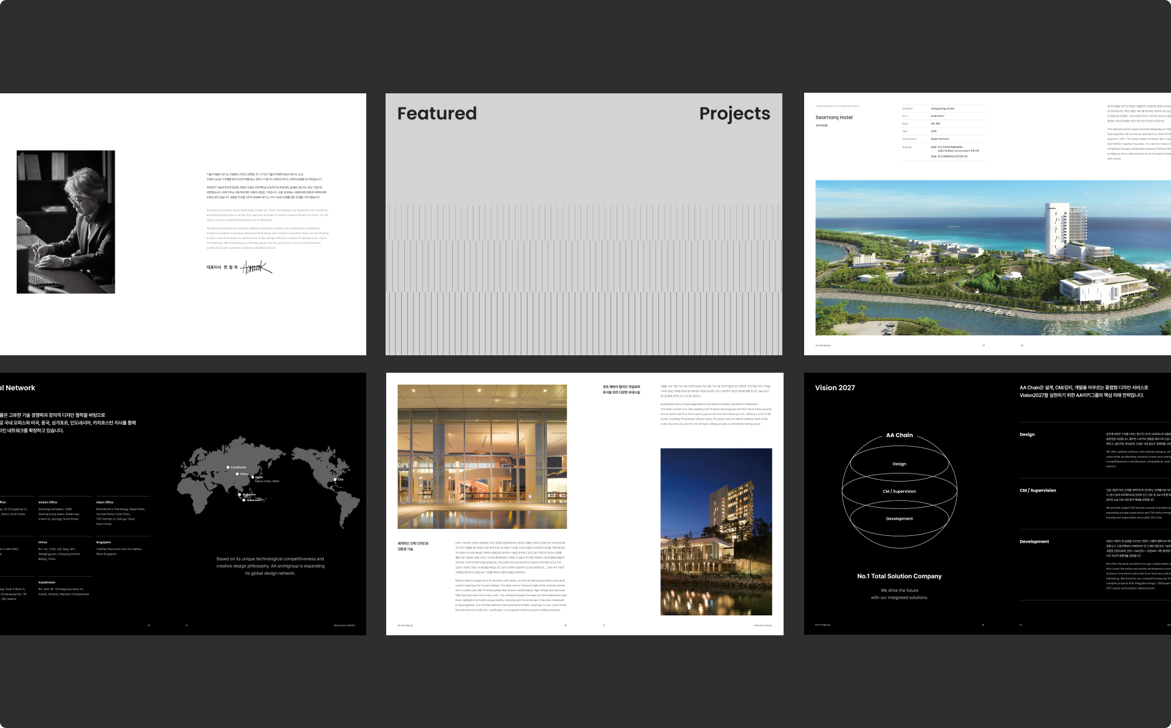This screenshot has height=728, width=1171.
Task: Click the 'Featured' heading on the gray page
Action: pyautogui.click(x=437, y=113)
